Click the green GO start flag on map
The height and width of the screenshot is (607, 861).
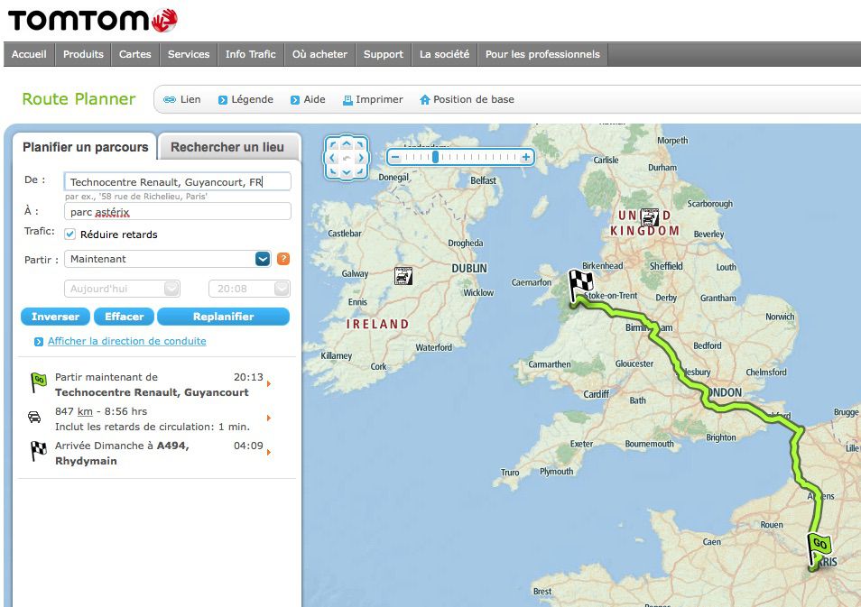coord(819,548)
